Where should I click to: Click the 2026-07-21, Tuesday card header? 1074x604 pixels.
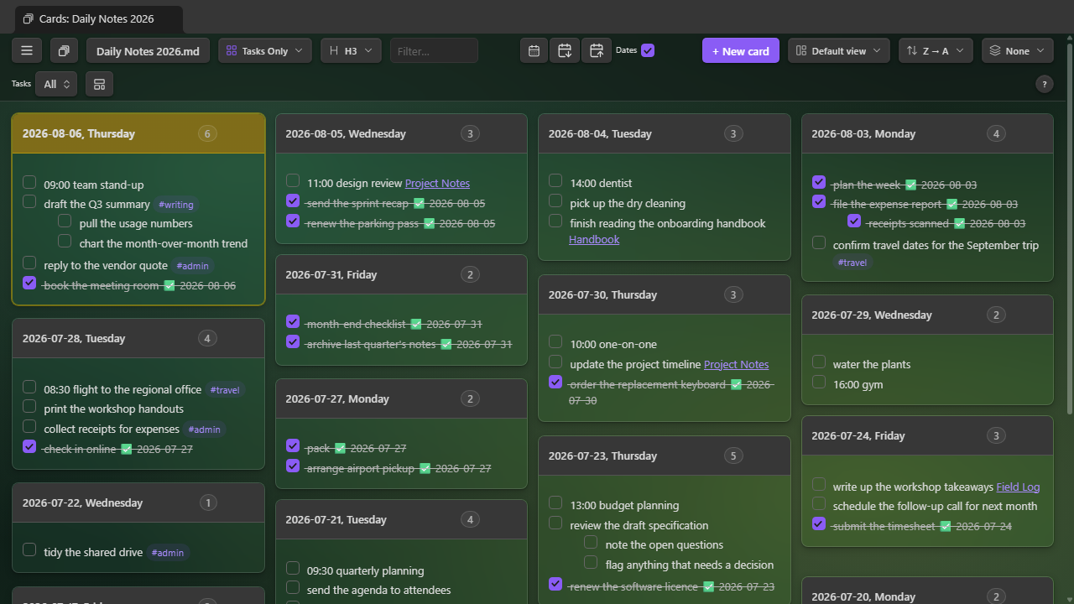pos(401,519)
